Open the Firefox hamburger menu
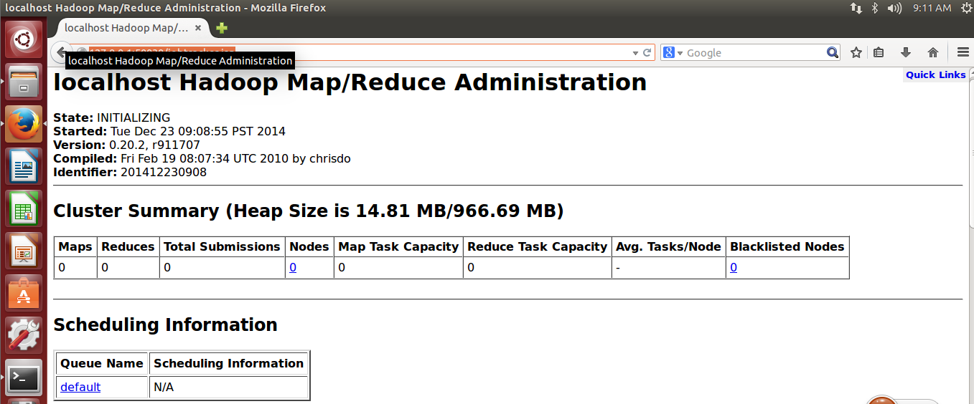 point(963,52)
